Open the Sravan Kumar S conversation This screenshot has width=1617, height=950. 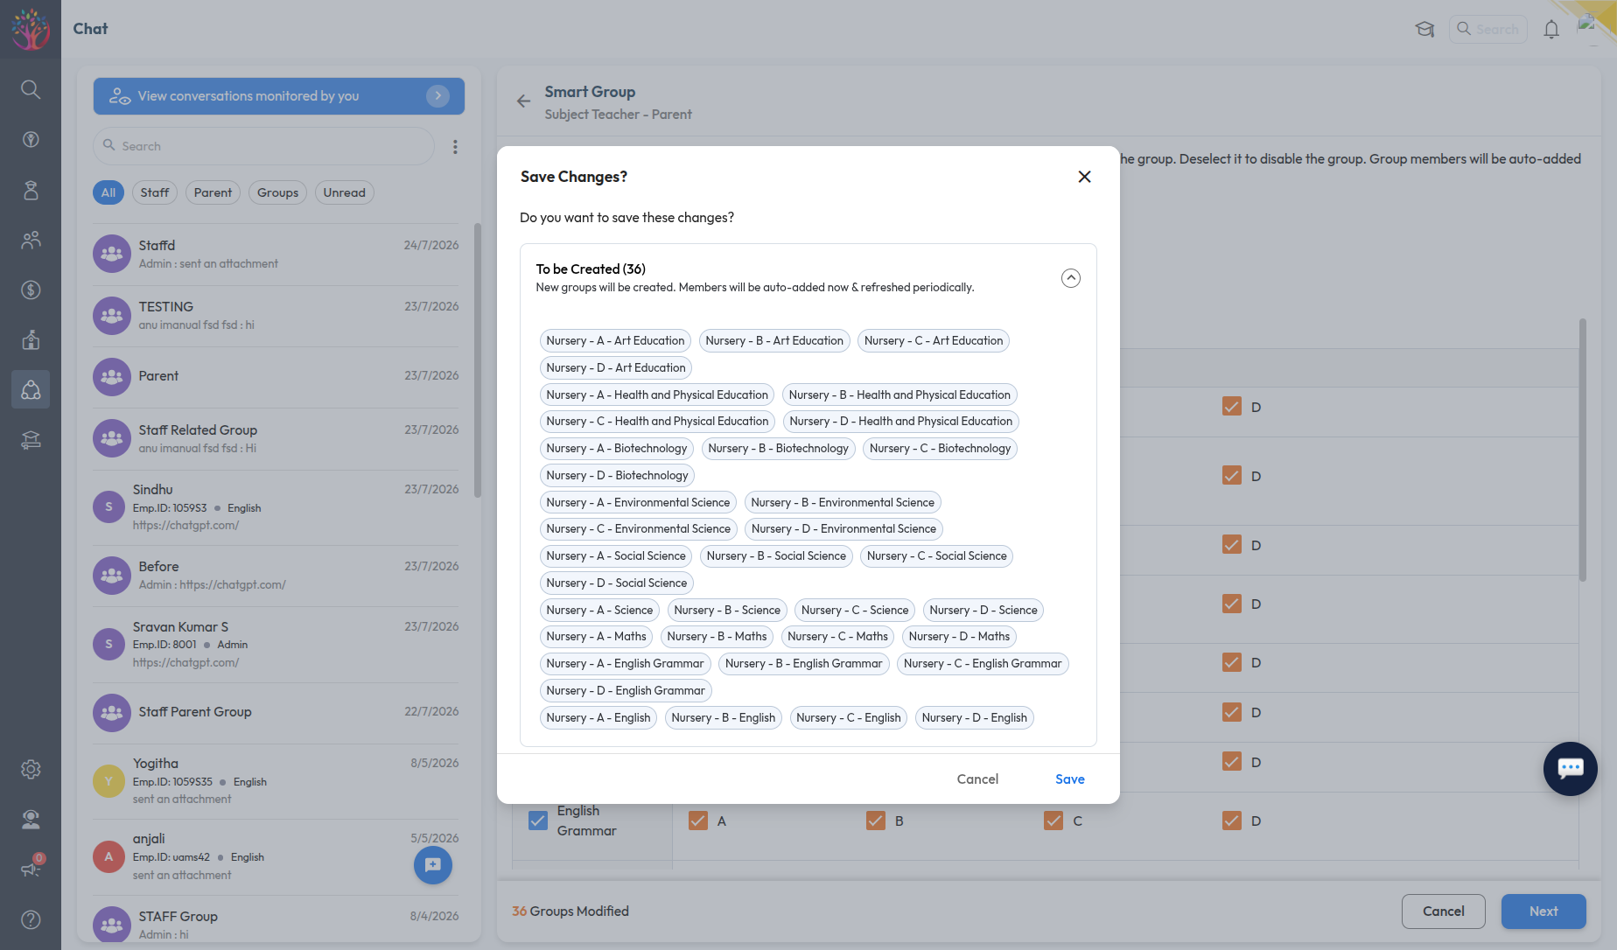[276, 644]
